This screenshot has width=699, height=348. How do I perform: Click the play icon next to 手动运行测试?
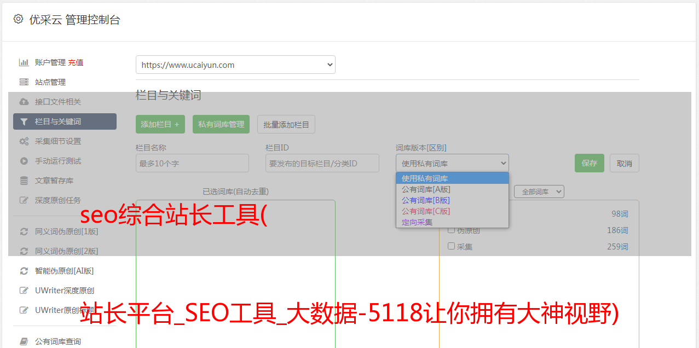click(24, 161)
